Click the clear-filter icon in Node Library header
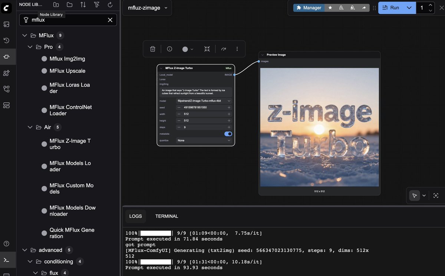 point(97,4)
